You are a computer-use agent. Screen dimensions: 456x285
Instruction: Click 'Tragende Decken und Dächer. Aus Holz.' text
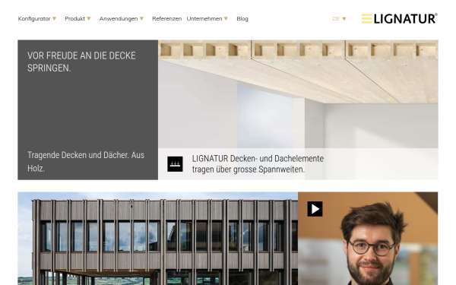pyautogui.click(x=86, y=161)
